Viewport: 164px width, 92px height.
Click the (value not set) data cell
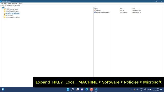coord(137,10)
